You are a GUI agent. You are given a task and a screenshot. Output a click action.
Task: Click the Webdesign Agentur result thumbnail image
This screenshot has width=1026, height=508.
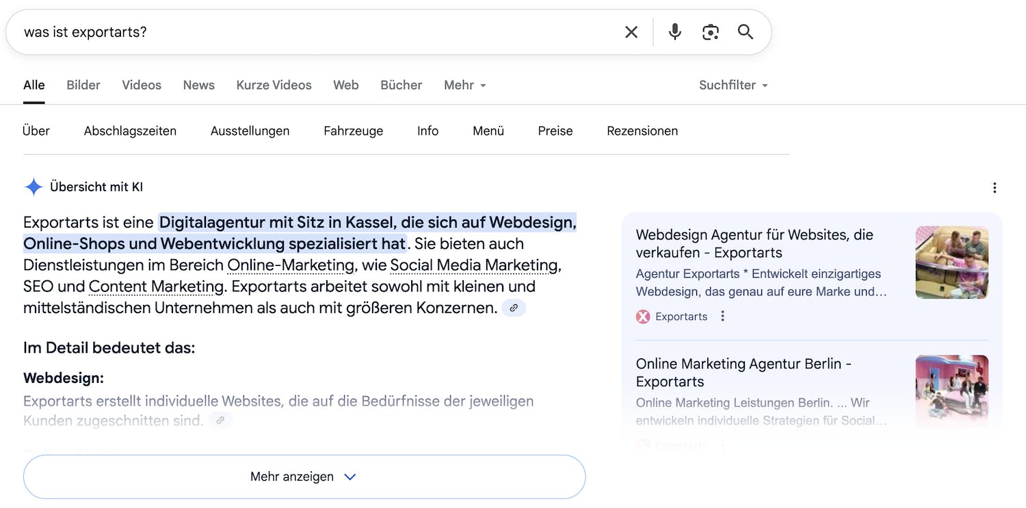(952, 263)
